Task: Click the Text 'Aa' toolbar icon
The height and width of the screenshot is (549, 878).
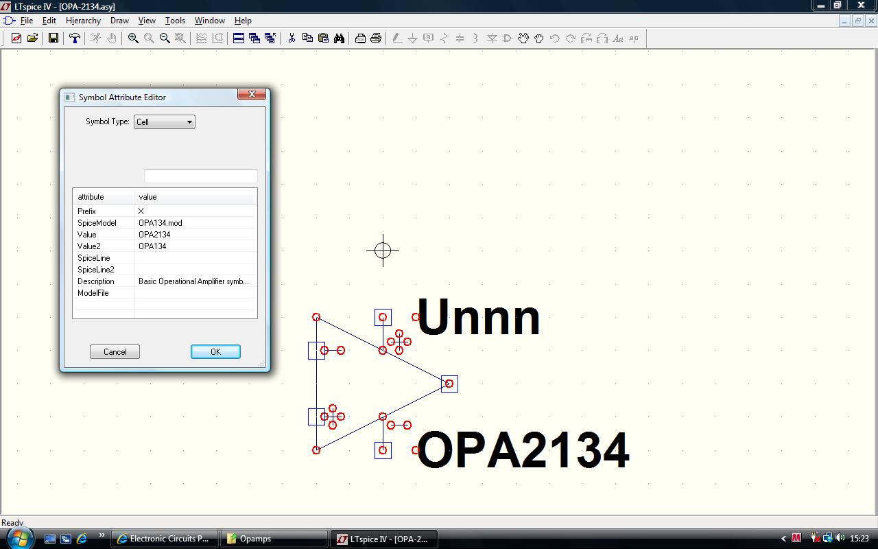Action: 618,38
